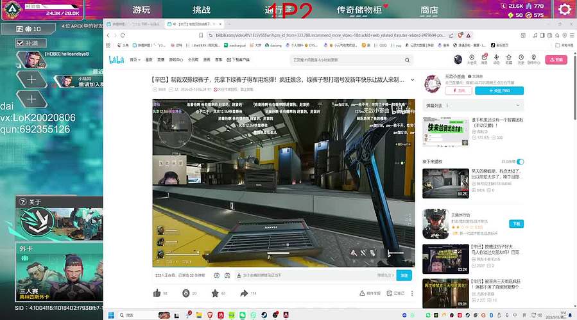Click the first empty squad slot plus
The height and width of the screenshot is (320, 577).
(x=31, y=79)
